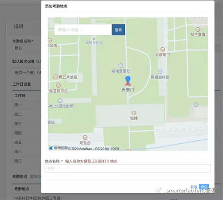
Task: Select the 城楼 landmark icon on the map
Action: [134, 112]
